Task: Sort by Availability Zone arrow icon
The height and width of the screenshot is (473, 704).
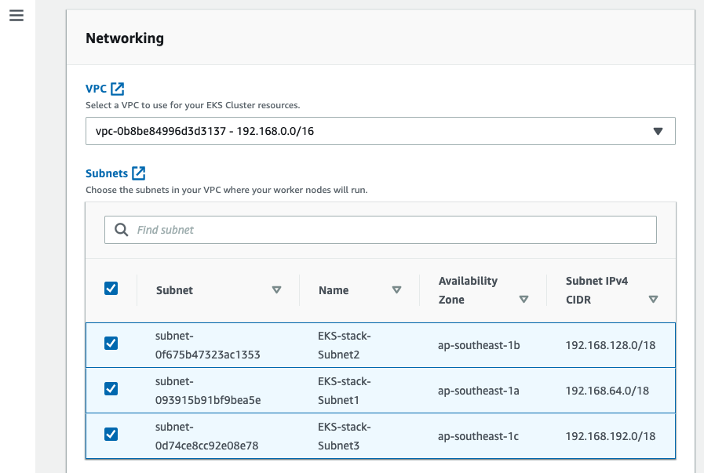Action: click(x=523, y=299)
